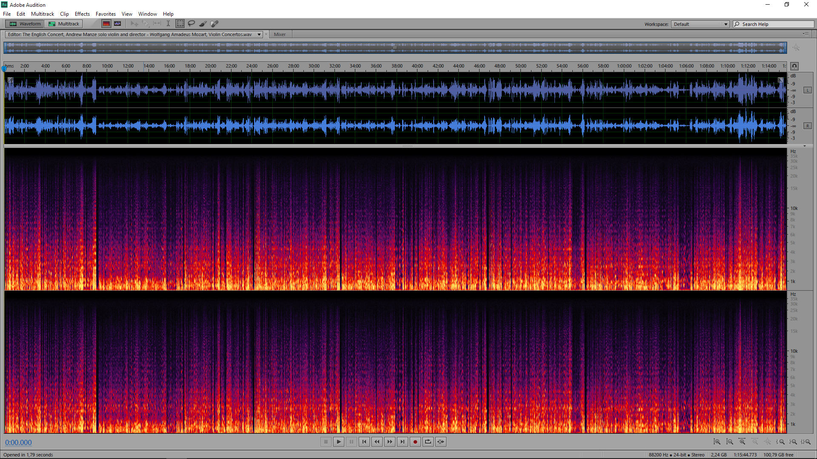Screen dimensions: 817x459
Task: Select the Marquee Selection tool
Action: tap(180, 24)
